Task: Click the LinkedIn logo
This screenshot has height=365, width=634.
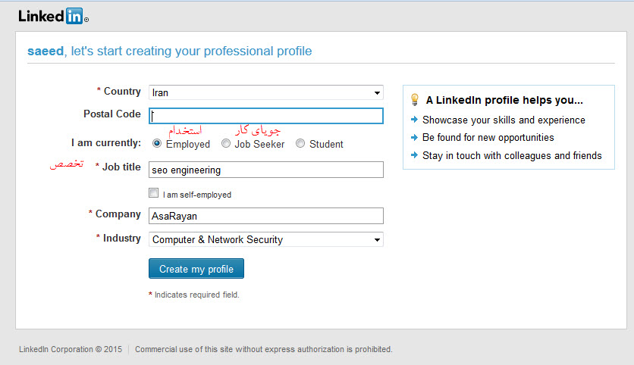Action: coord(50,16)
